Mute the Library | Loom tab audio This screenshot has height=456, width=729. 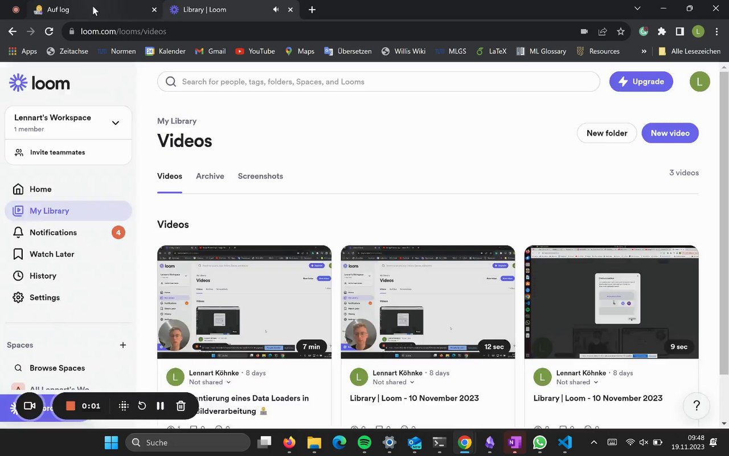276,10
